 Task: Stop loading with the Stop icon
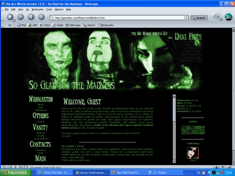point(41,17)
